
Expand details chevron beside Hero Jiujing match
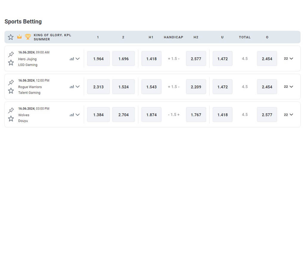[x=78, y=59]
